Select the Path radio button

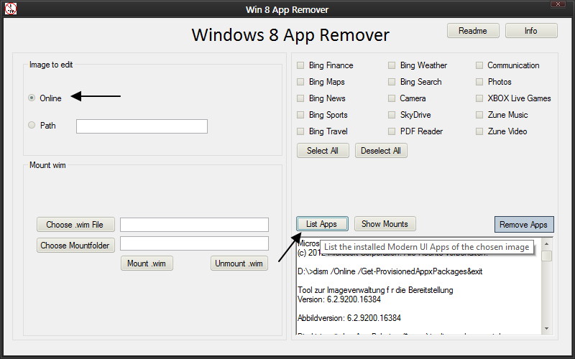(x=32, y=125)
